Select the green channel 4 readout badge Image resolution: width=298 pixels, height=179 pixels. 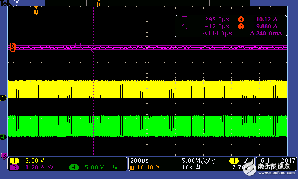click(73, 167)
